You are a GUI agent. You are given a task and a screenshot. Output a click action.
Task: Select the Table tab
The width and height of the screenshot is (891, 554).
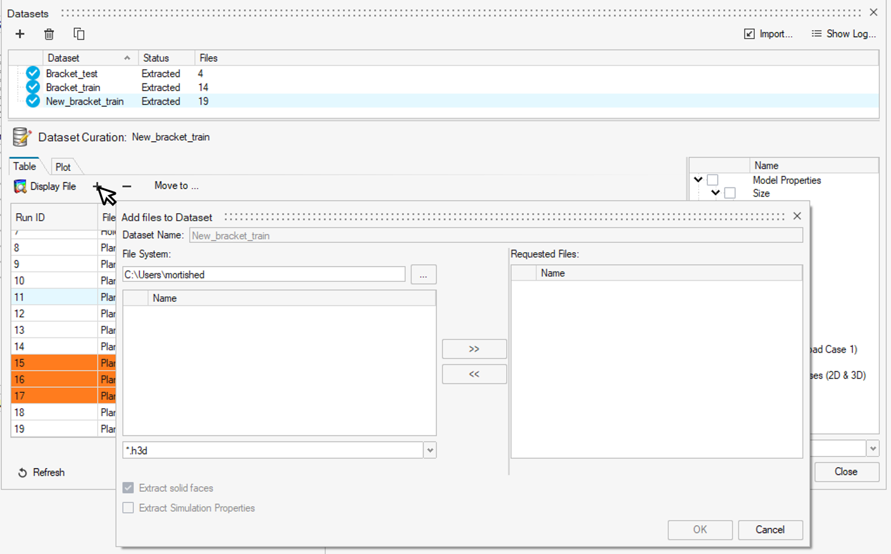(25, 166)
